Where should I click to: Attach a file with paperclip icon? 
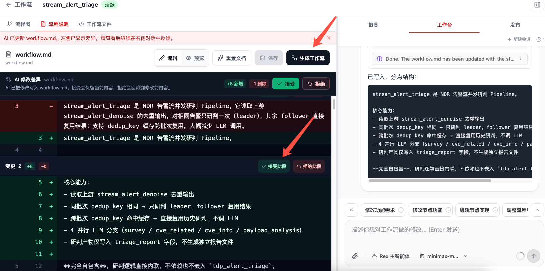pyautogui.click(x=355, y=256)
